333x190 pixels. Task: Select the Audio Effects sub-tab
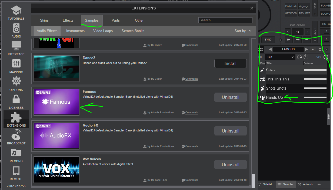coord(47,31)
